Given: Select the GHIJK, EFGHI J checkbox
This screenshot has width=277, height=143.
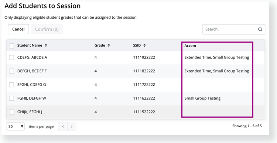Looking at the screenshot, I should (x=11, y=112).
